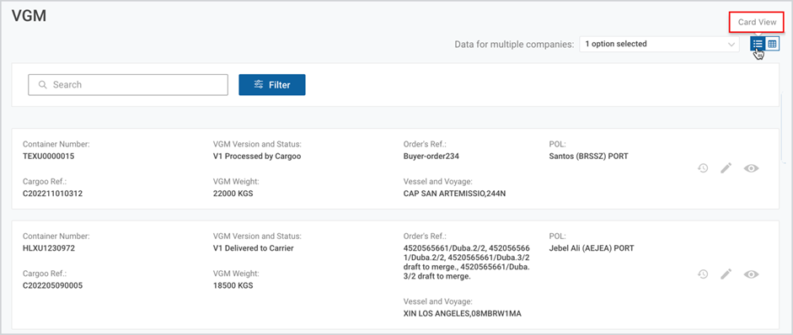Click the Data for multiple companies label
793x335 pixels.
[514, 44]
